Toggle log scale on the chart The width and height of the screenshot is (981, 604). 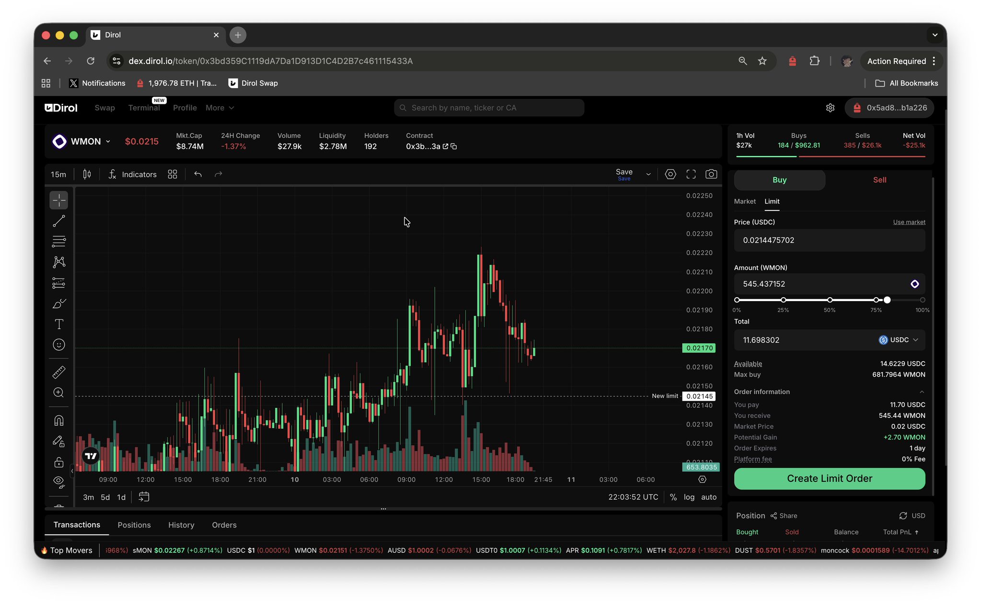coord(689,497)
